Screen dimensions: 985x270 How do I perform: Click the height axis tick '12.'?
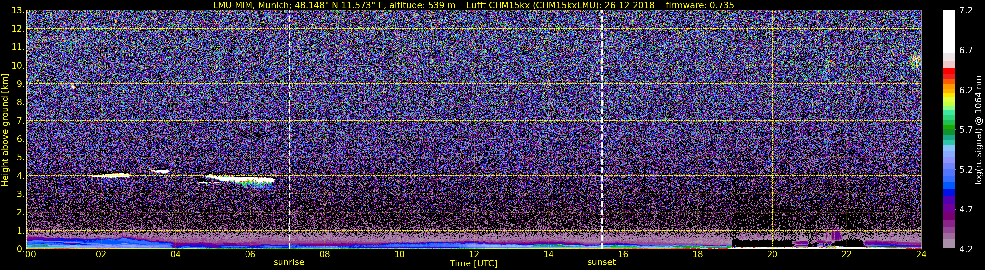[18, 29]
